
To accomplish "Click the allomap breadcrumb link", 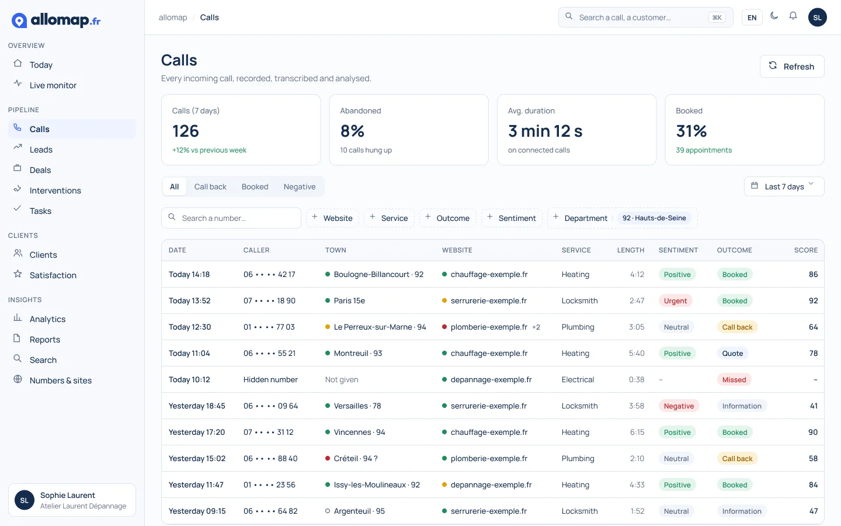I will (x=173, y=18).
